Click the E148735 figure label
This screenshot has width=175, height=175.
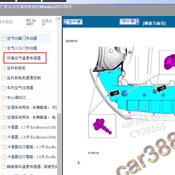point(93,153)
